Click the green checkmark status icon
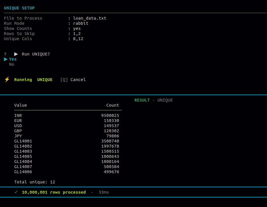Image resolution: width=267 pixels, height=207 pixels. (16, 192)
